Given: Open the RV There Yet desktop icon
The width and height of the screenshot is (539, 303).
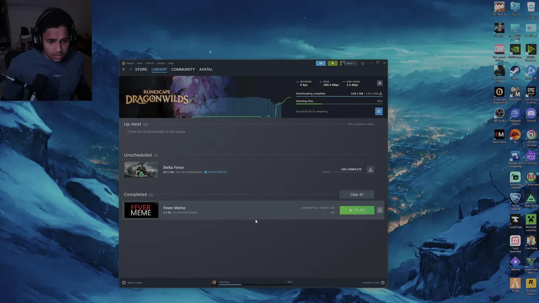Looking at the screenshot, I should coord(499,9).
